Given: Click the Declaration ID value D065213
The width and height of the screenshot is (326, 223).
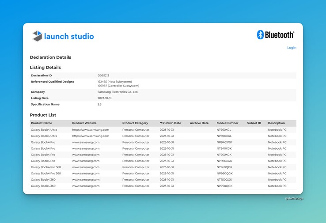Looking at the screenshot, I should point(103,76).
